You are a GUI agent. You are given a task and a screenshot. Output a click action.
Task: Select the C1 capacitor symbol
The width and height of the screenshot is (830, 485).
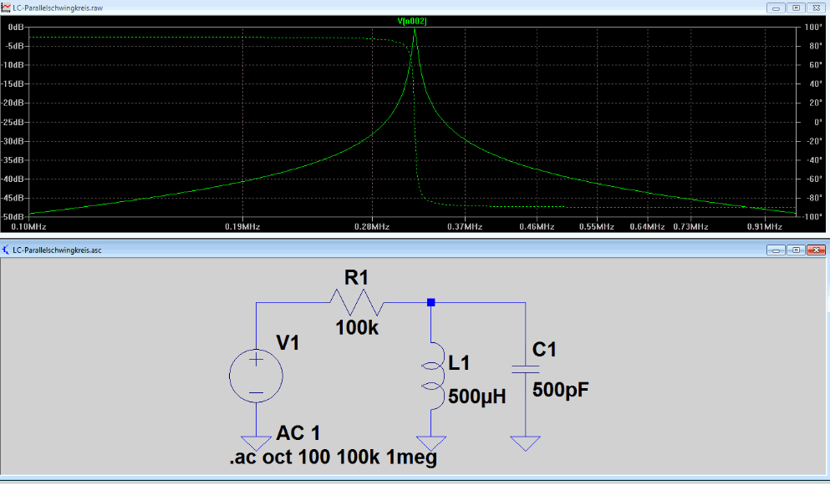tap(526, 369)
